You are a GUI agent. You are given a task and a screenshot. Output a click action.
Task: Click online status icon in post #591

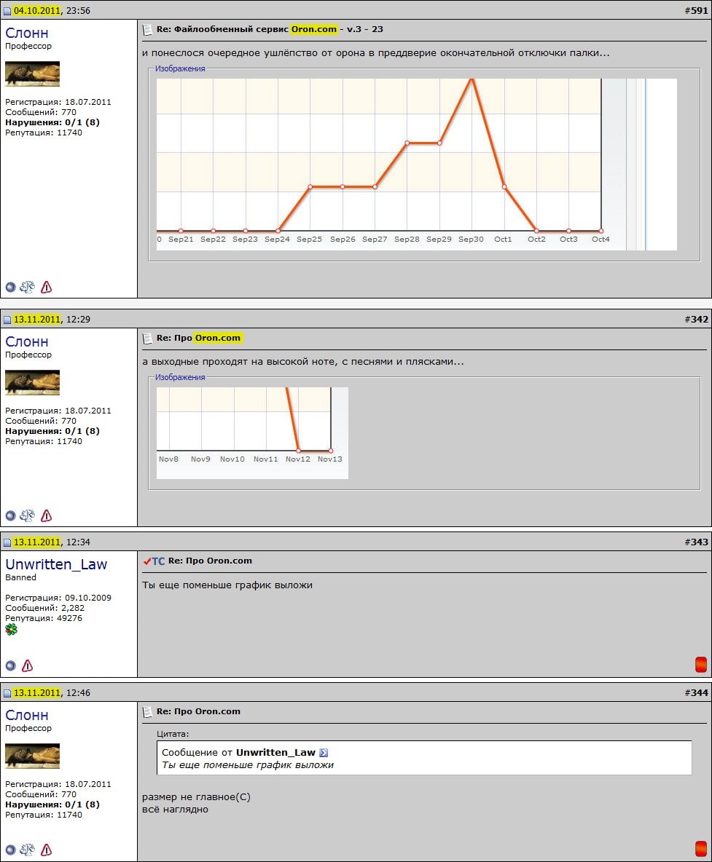(x=10, y=287)
